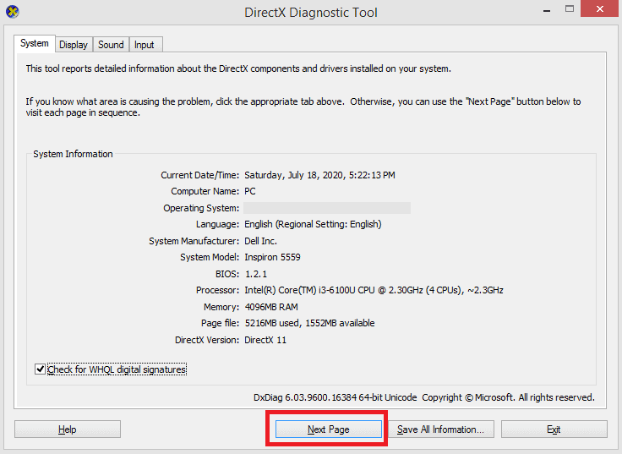Click Processor value Intel(R) Core(TM) i3-6100U
The width and height of the screenshot is (622, 454).
pos(374,290)
